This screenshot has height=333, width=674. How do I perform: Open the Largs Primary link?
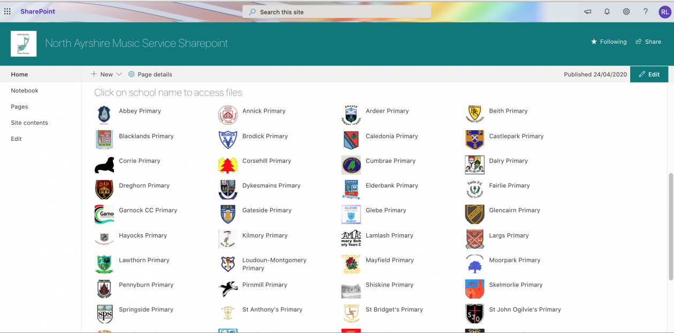coord(509,235)
